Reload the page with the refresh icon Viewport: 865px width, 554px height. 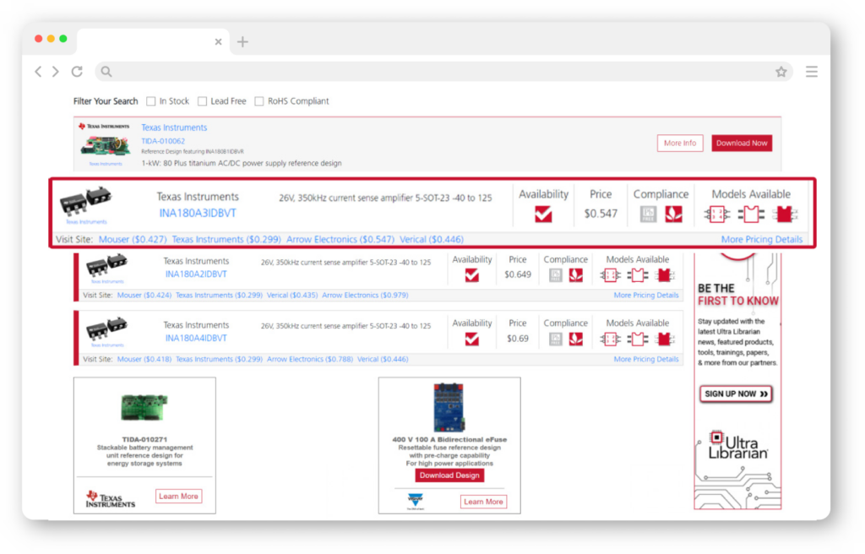(x=77, y=71)
